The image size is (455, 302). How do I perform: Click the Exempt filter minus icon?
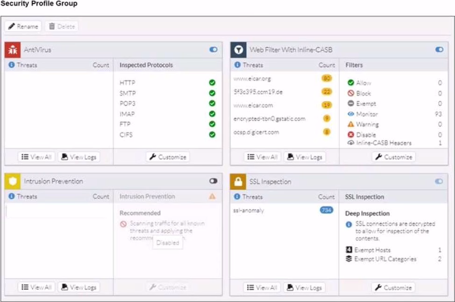(351, 103)
